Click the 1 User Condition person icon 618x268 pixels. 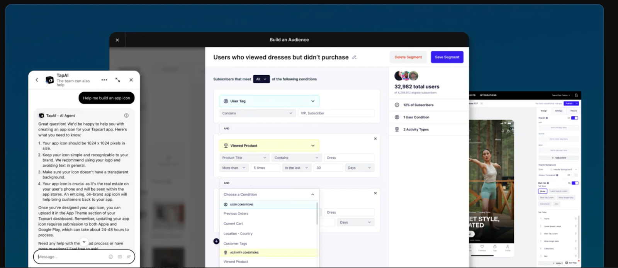tap(397, 117)
